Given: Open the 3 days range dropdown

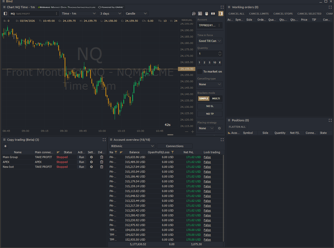Looking at the screenshot, I should pyautogui.click(x=110, y=13).
